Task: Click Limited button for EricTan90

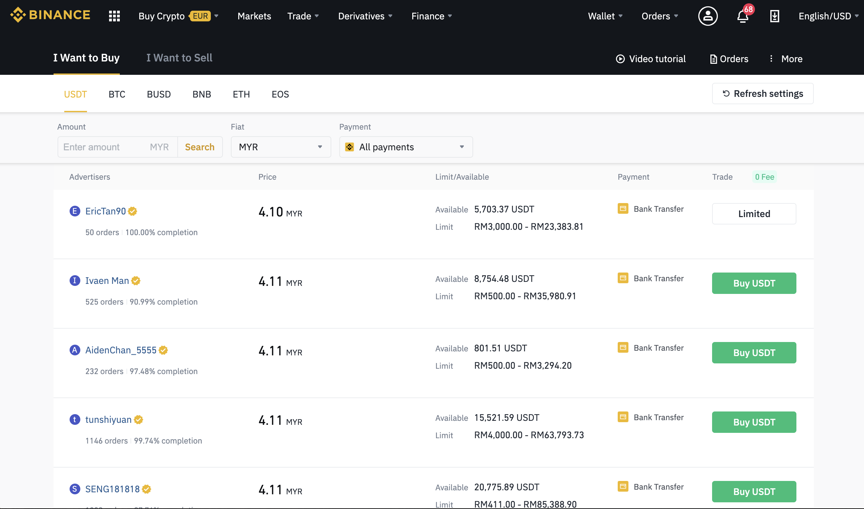Action: click(754, 213)
